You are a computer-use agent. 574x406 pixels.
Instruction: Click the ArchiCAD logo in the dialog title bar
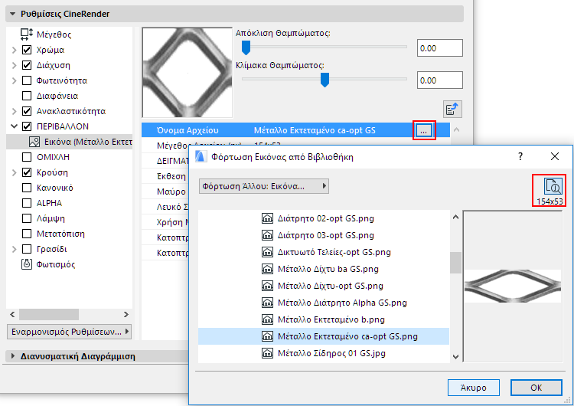(x=201, y=156)
